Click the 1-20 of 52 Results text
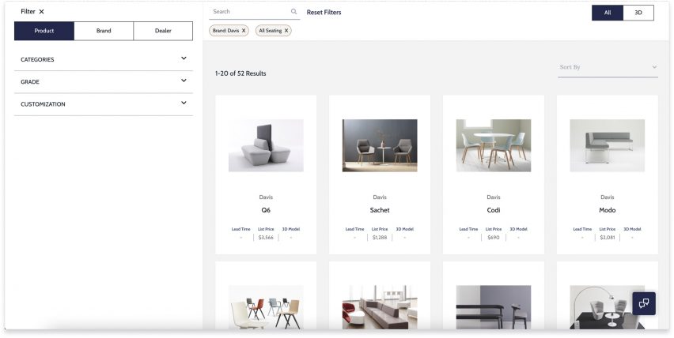 click(240, 73)
